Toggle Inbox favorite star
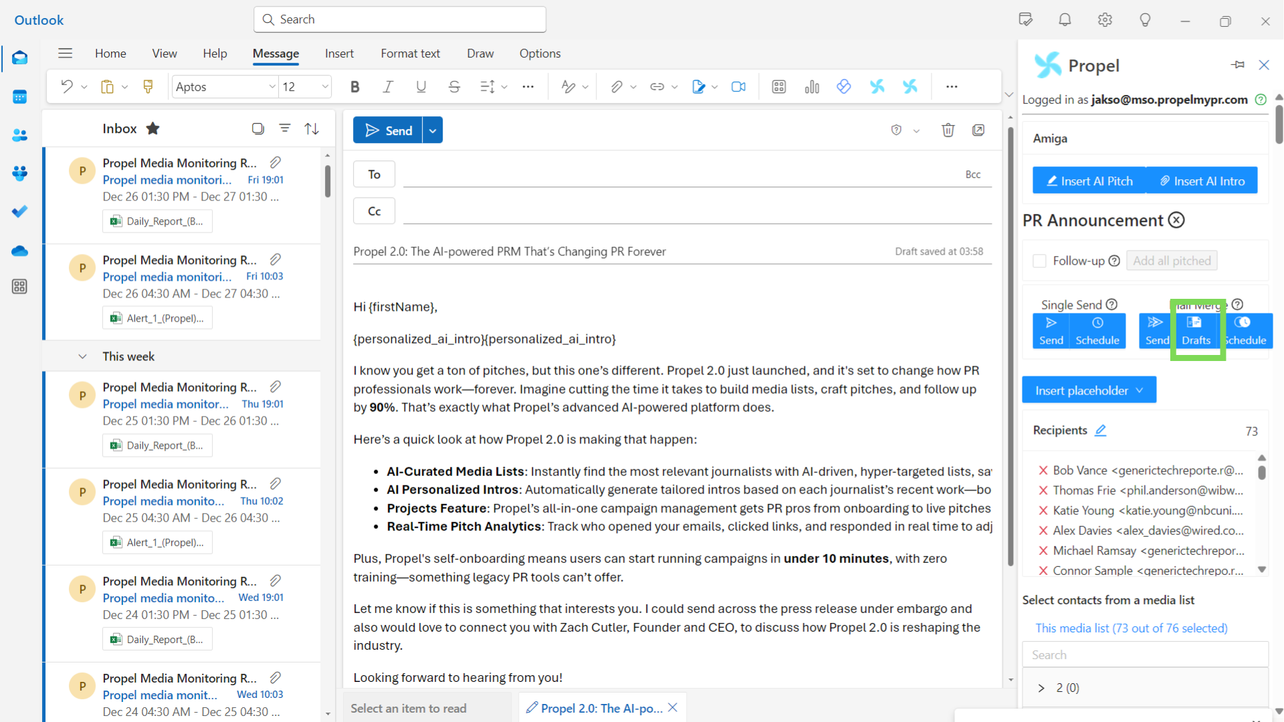This screenshot has height=722, width=1284. [153, 128]
